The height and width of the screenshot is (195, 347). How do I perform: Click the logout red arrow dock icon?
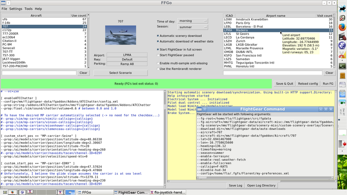[x=342, y=144]
